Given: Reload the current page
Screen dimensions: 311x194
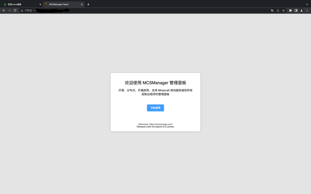Looking at the screenshot, I should click(x=15, y=10).
